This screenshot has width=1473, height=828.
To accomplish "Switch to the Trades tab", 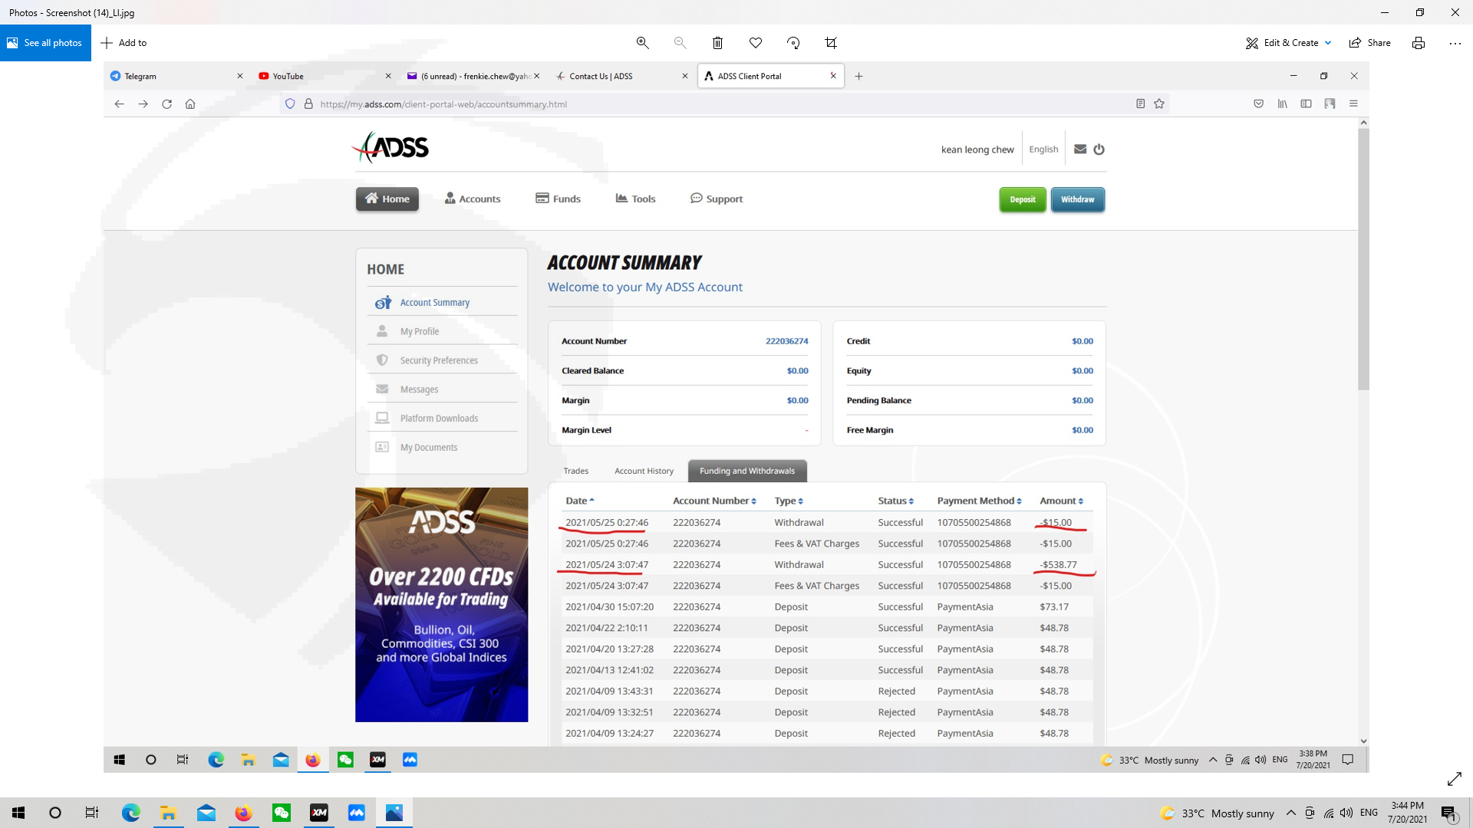I will [x=576, y=472].
